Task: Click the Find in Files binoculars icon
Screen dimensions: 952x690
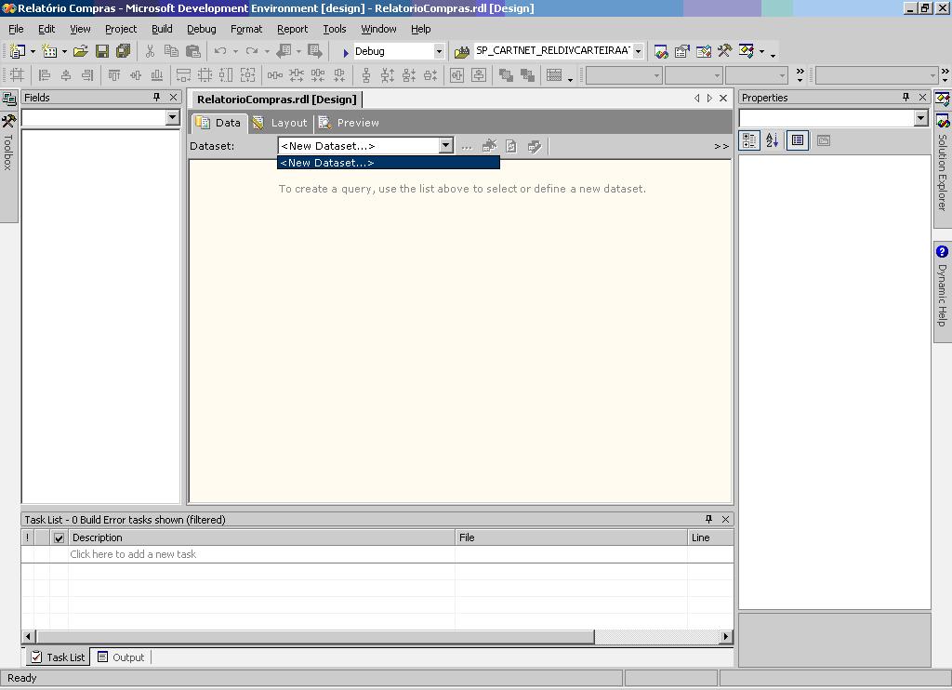Action: 461,51
